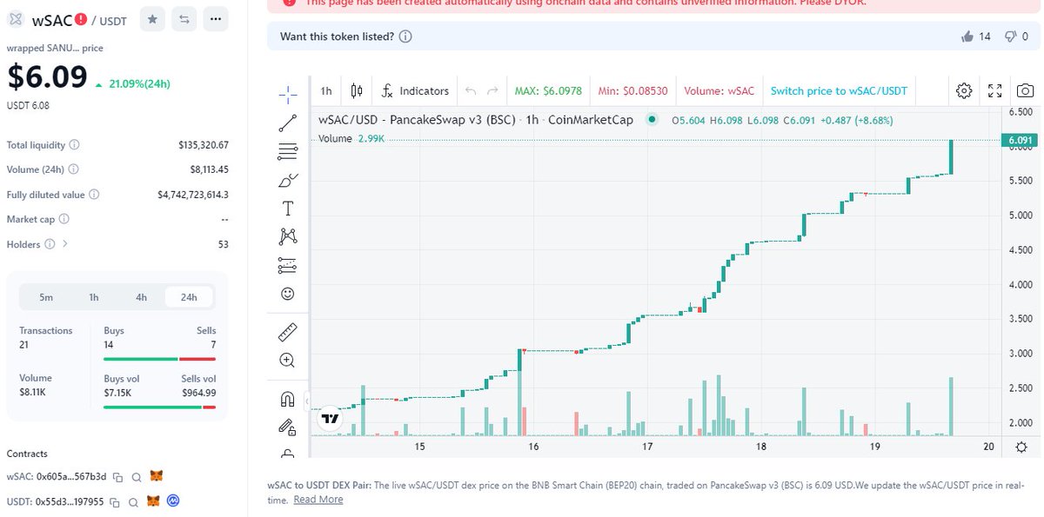This screenshot has width=1044, height=517.
Task: Click the $135,320.67 total liquidity value
Action: tap(204, 145)
